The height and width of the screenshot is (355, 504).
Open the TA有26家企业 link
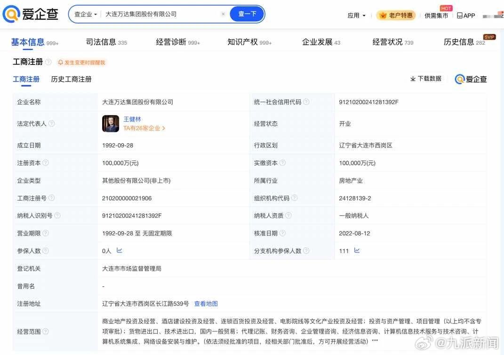coord(144,129)
